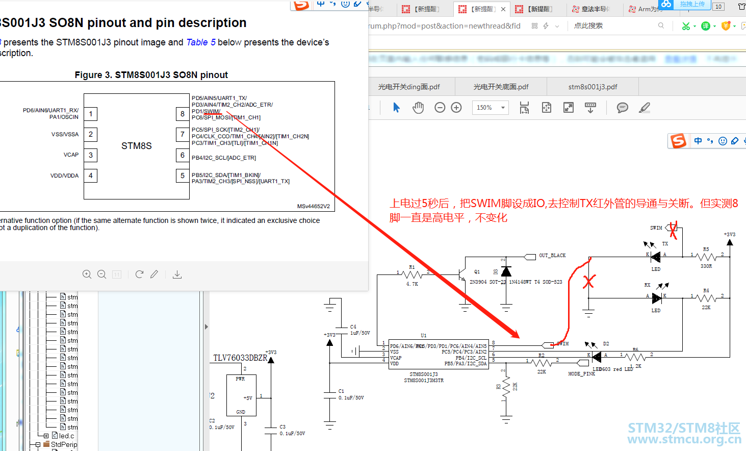Screen dimensions: 746x451
Task: Zoom in with the image viewer magnifier
Action: click(87, 274)
